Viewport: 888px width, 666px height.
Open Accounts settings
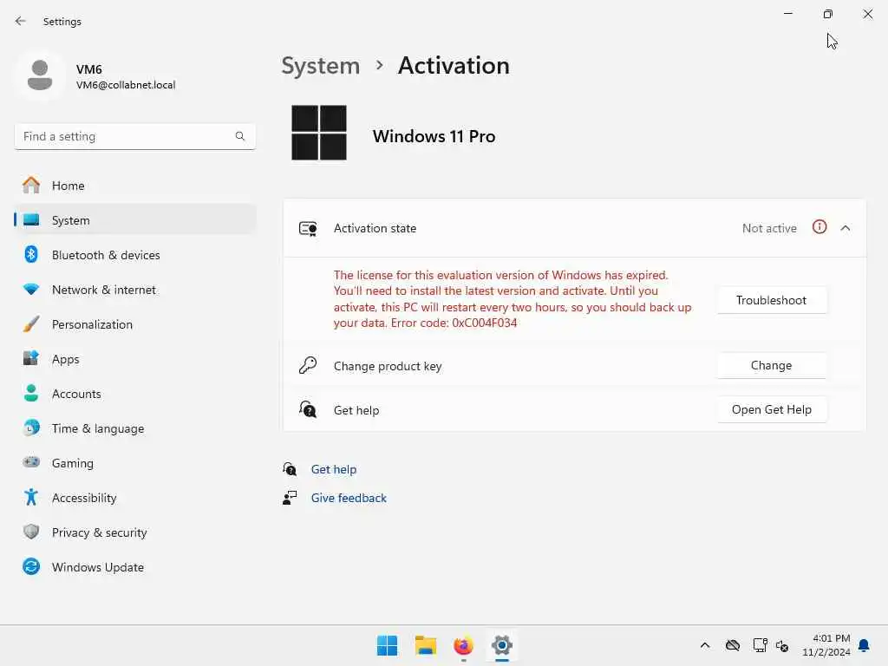(x=134, y=393)
